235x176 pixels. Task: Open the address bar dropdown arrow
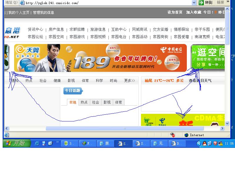(194, 3)
